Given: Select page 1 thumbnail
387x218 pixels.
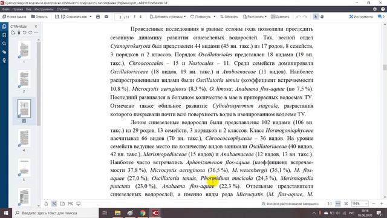Looking at the screenshot, I should [24, 50].
